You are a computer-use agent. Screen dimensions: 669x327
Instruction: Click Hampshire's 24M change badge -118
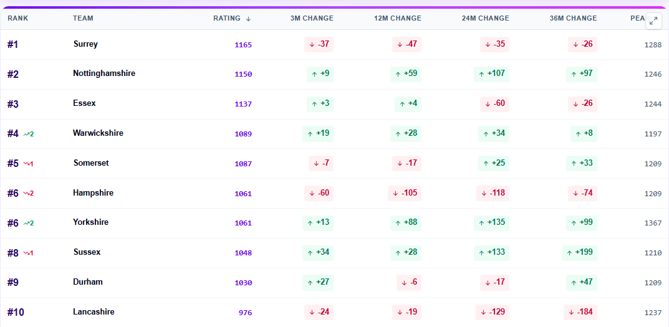493,194
